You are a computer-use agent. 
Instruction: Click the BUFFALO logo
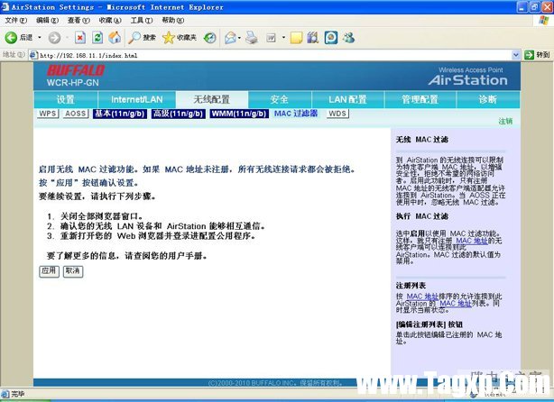[76, 70]
